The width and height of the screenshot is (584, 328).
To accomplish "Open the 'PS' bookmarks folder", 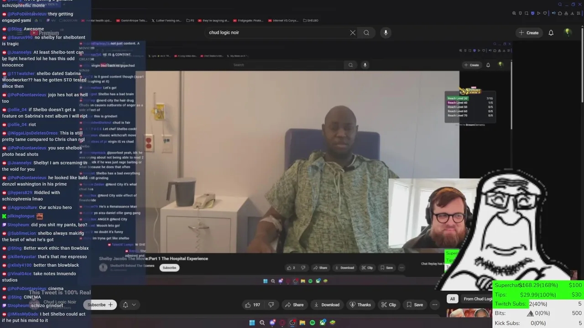I will click(x=190, y=20).
